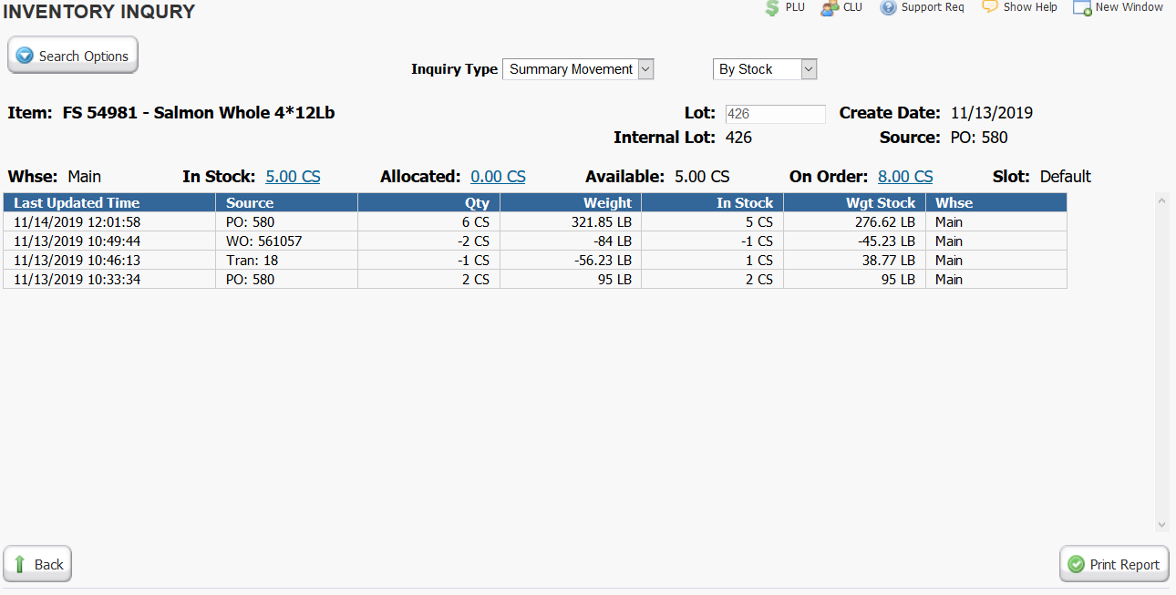Click the Lot input field showing 426
This screenshot has height=595, width=1176.
[x=775, y=114]
